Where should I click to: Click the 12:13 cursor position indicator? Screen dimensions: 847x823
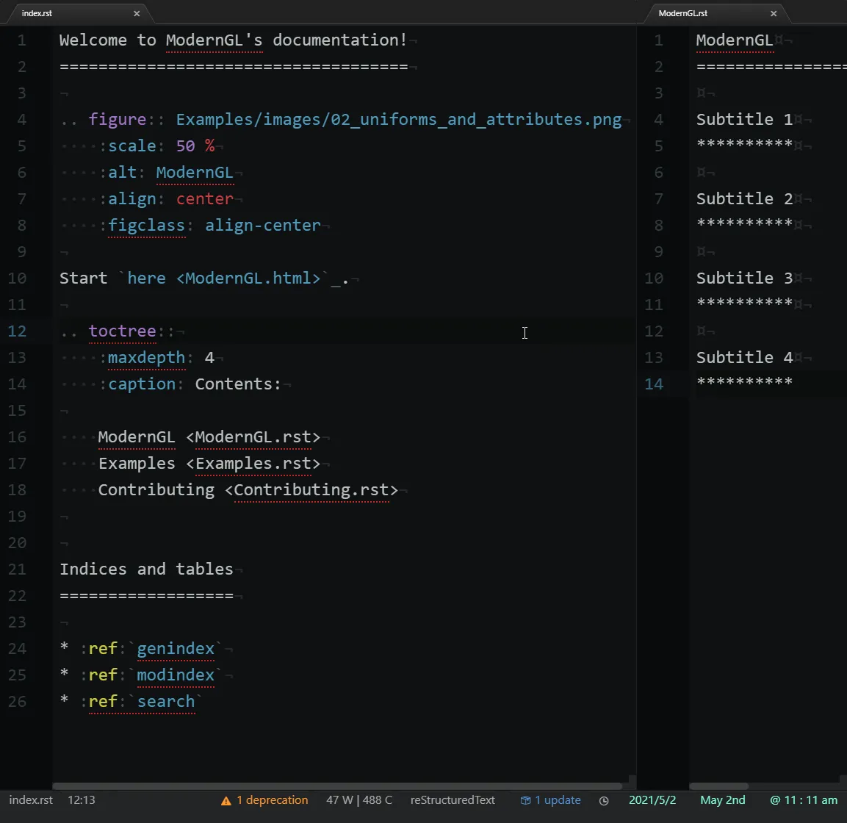82,800
